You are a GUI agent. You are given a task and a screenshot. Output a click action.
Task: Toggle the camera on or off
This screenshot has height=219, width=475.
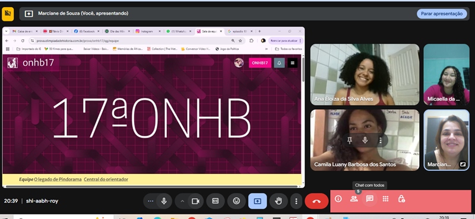coord(196,201)
